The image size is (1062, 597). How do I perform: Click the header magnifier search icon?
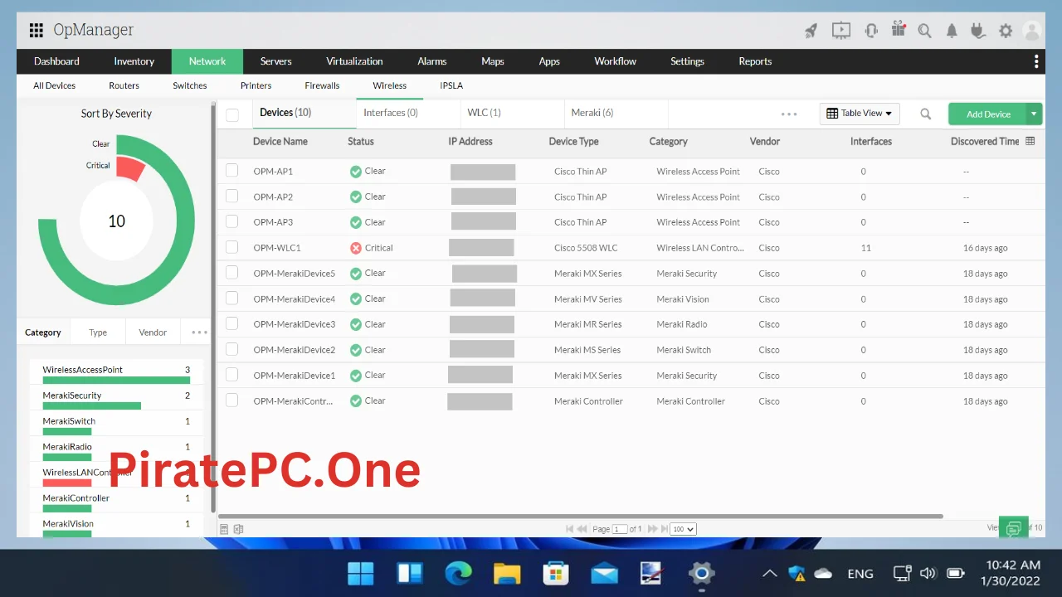click(925, 31)
